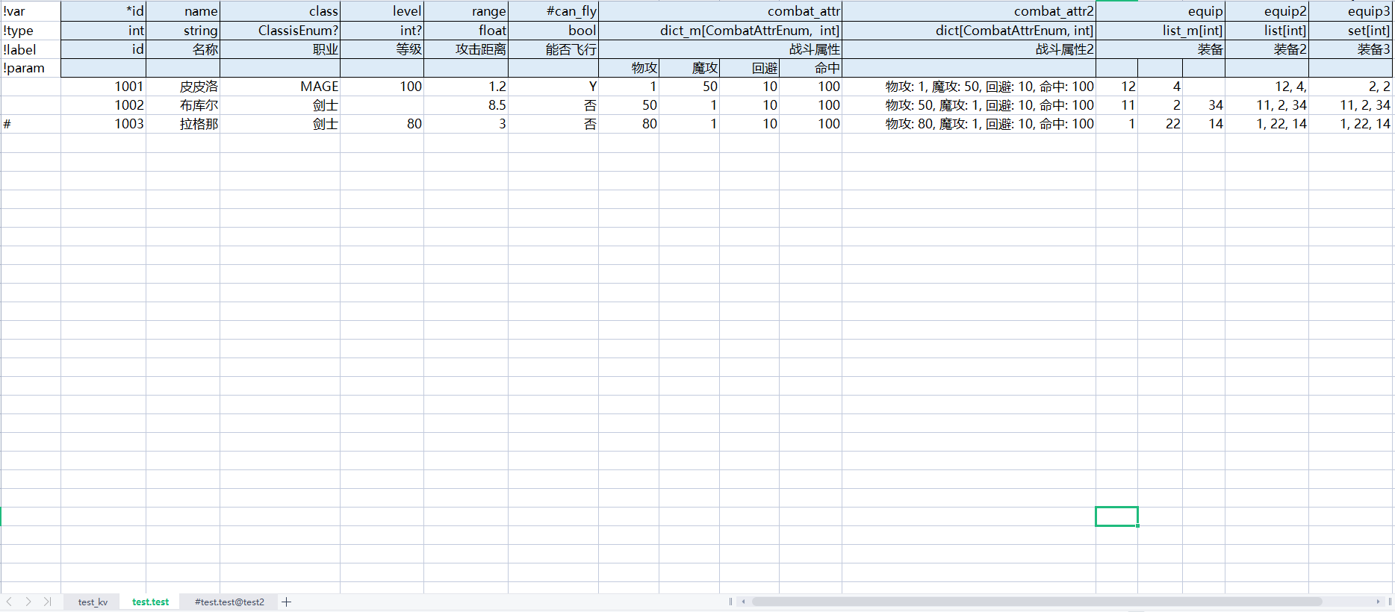
Task: Select the dict[CombatAttrEnum, int] cell
Action: [969, 31]
